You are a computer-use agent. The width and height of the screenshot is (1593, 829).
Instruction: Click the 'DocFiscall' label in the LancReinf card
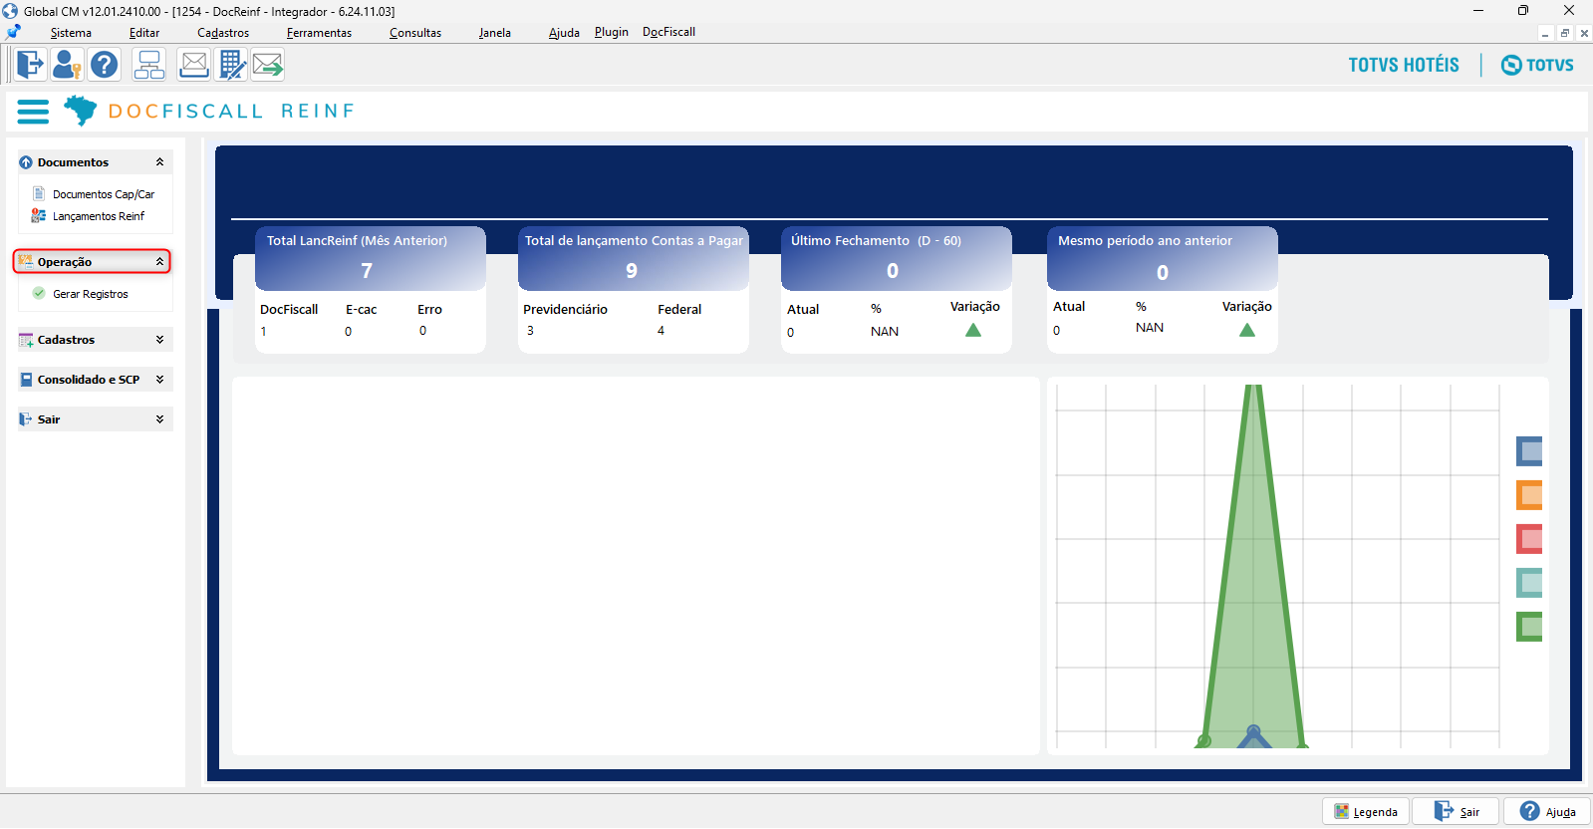[289, 309]
